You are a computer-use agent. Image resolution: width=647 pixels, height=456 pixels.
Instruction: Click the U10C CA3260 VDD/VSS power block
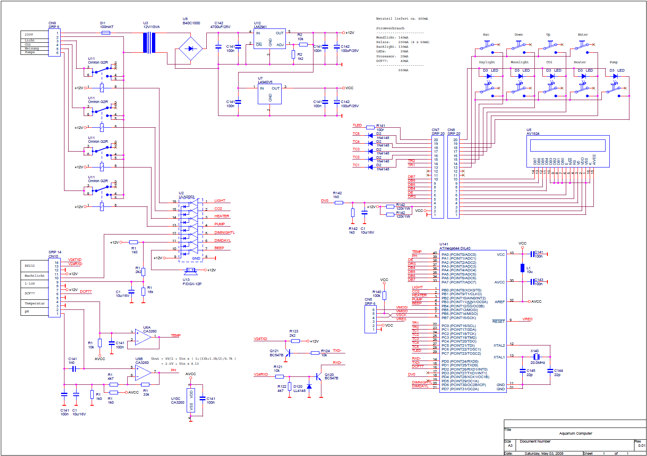(x=191, y=400)
